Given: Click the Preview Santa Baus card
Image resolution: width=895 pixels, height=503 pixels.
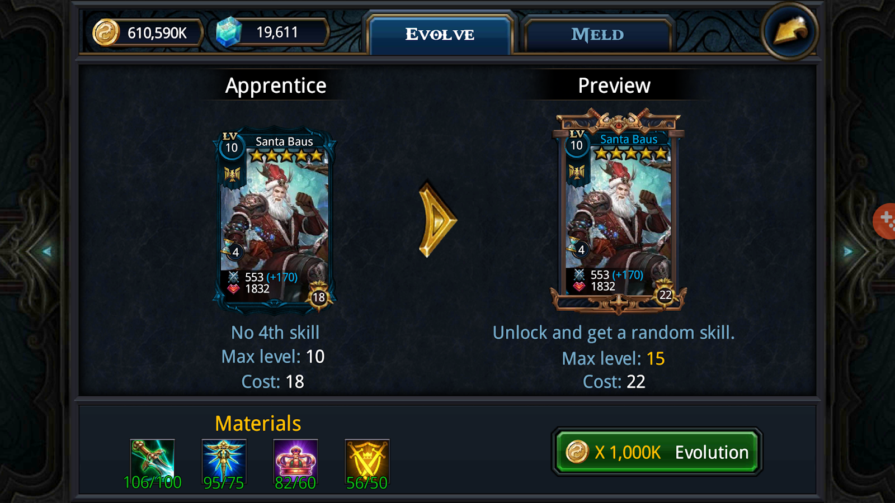Looking at the screenshot, I should pyautogui.click(x=619, y=212).
